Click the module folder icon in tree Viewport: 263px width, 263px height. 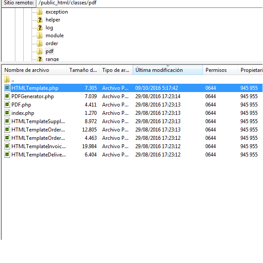point(40,36)
